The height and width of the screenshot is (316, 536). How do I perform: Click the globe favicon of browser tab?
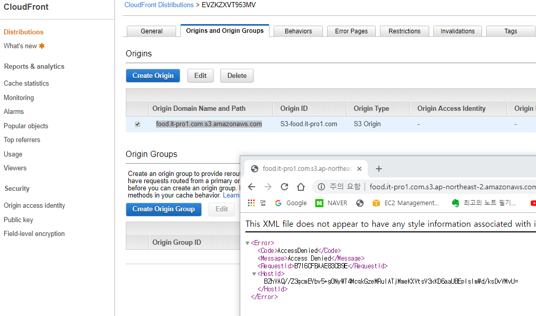coord(255,169)
